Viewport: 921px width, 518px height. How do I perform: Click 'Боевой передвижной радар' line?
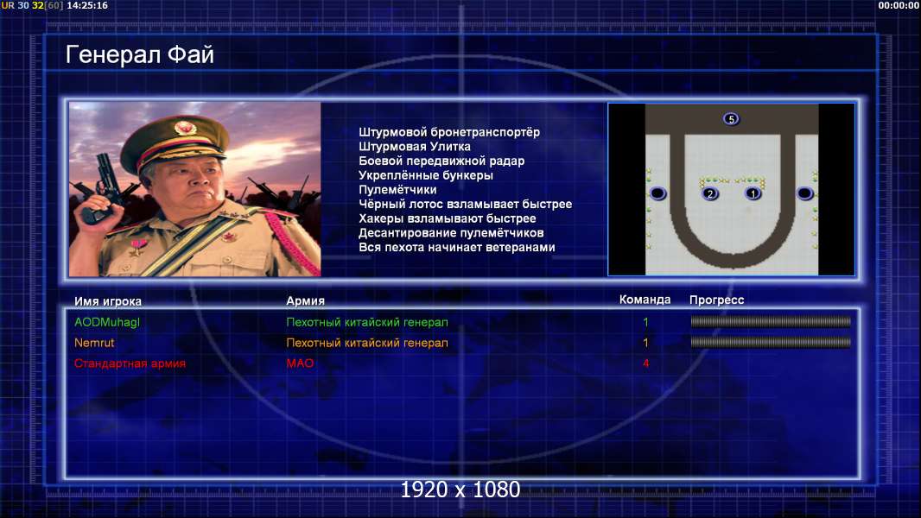441,161
